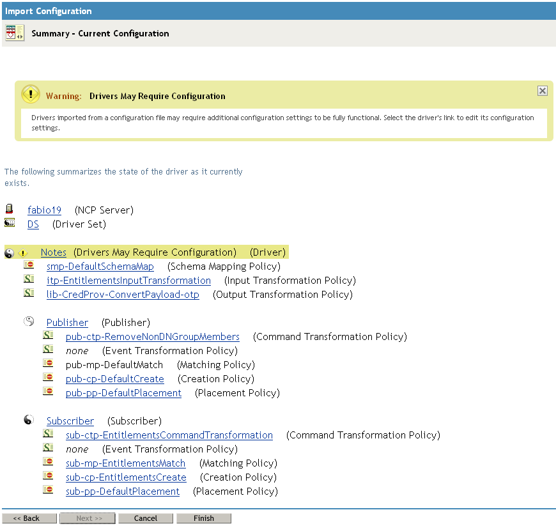Image resolution: width=556 pixels, height=526 pixels.
Task: Click the Driver Set icon beside DS
Action: pyautogui.click(x=10, y=224)
